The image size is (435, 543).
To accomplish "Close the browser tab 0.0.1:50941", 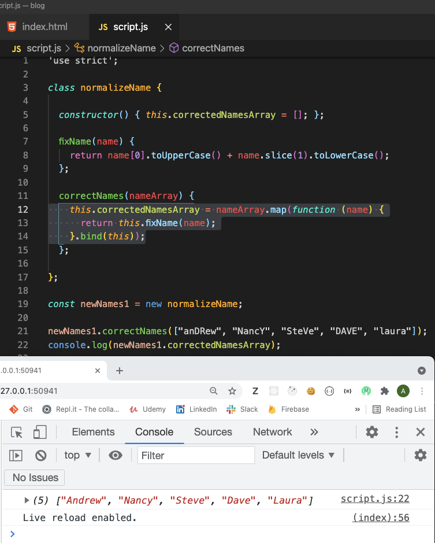I will [x=98, y=371].
